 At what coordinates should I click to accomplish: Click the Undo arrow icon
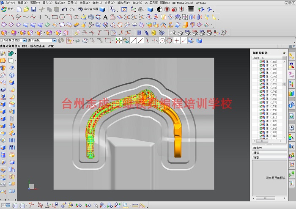tap(65, 9)
